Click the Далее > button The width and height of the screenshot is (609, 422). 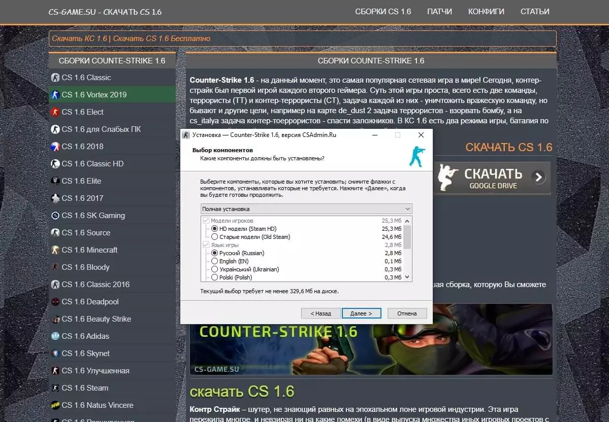click(x=361, y=313)
